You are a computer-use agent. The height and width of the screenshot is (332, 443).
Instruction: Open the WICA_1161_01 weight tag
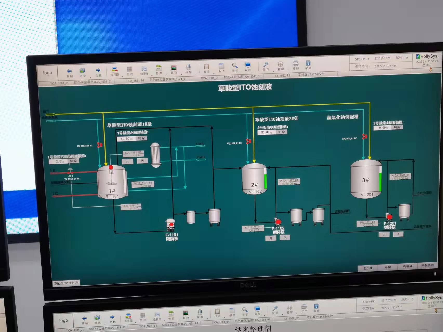pos(143,184)
